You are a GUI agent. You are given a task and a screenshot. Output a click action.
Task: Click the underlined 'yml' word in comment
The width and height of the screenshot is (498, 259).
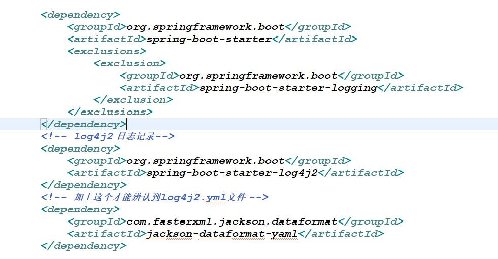(x=216, y=197)
